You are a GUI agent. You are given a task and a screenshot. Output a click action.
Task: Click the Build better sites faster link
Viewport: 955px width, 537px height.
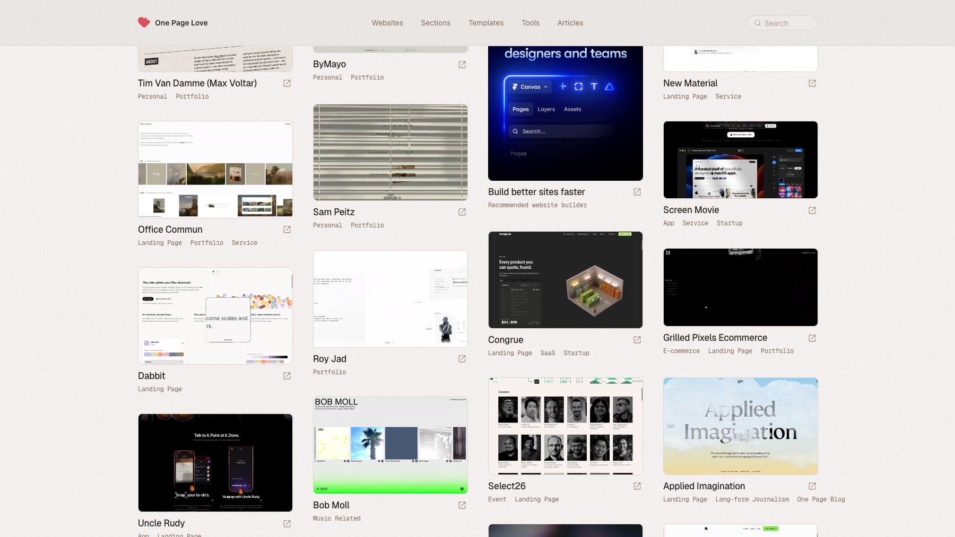[536, 192]
